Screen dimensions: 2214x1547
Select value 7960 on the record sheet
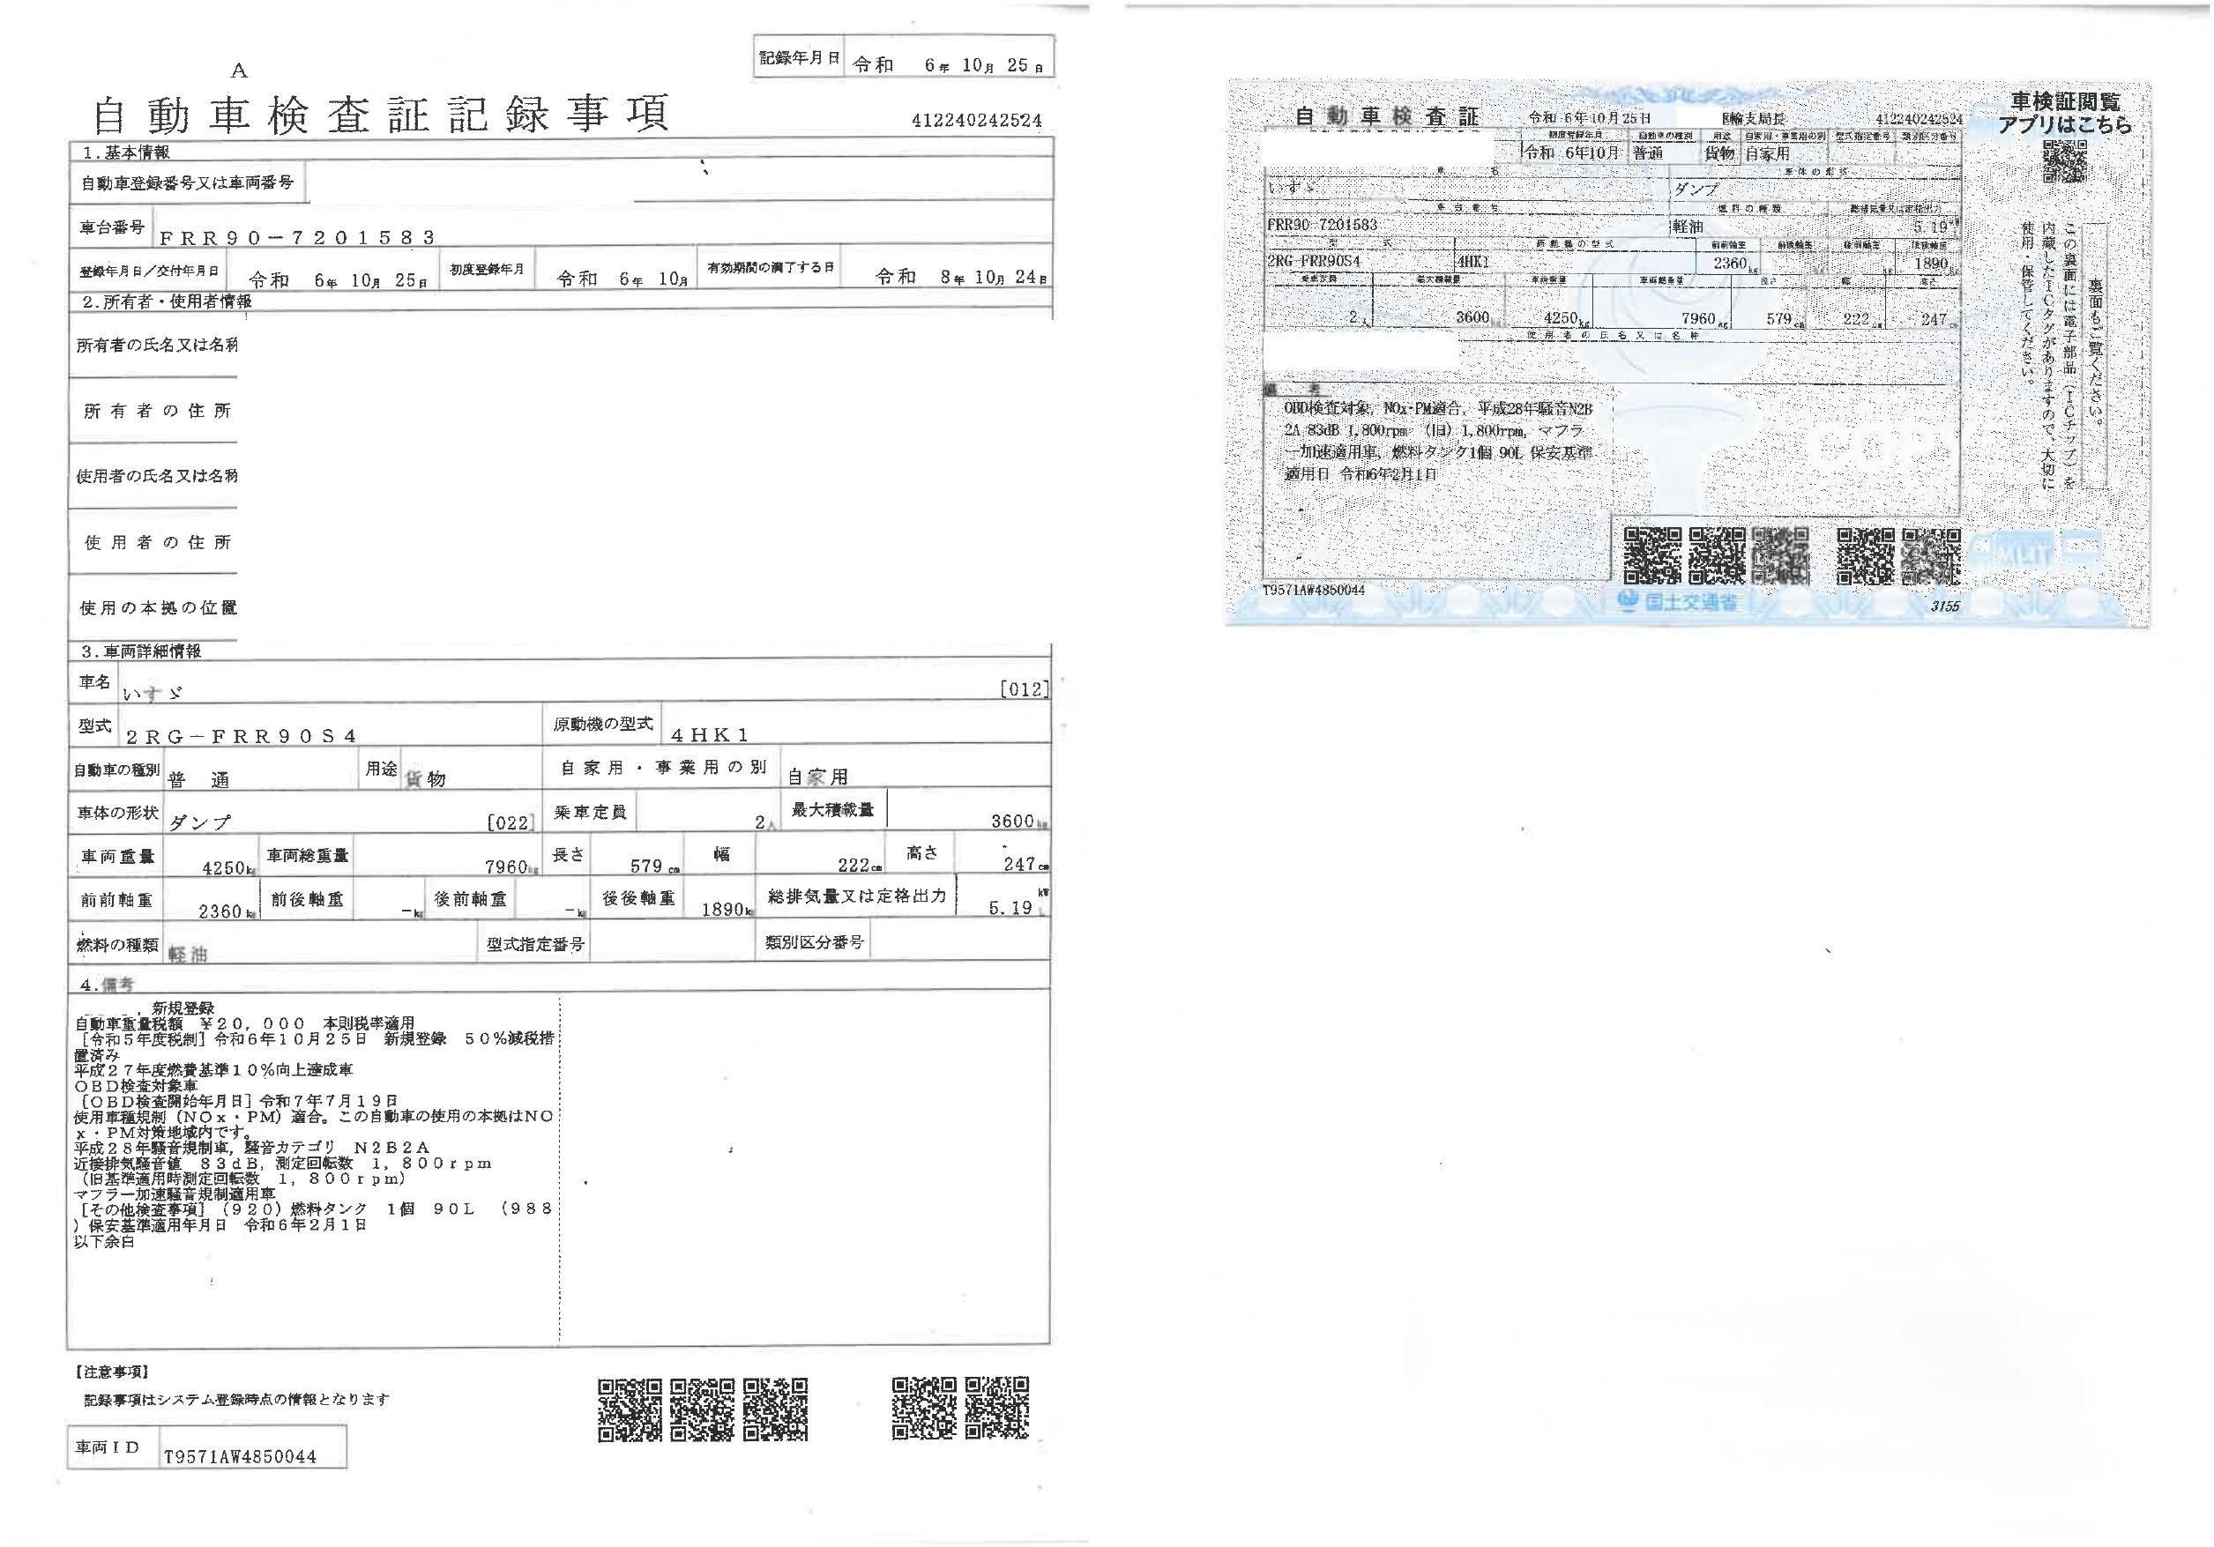click(507, 866)
